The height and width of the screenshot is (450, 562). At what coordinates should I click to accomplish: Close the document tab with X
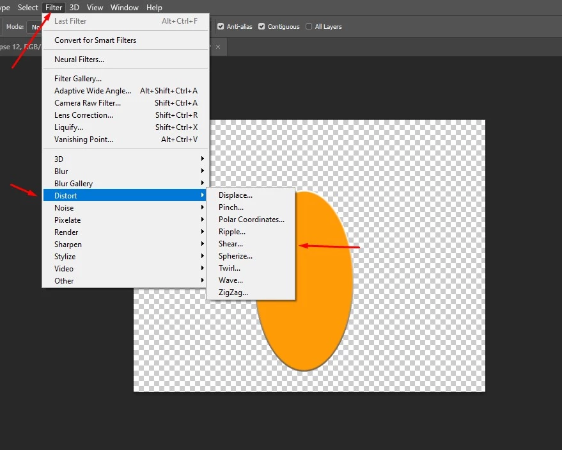pyautogui.click(x=218, y=47)
